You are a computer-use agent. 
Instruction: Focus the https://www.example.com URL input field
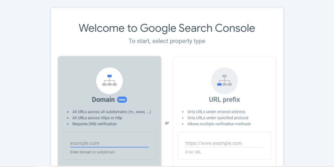(x=224, y=143)
